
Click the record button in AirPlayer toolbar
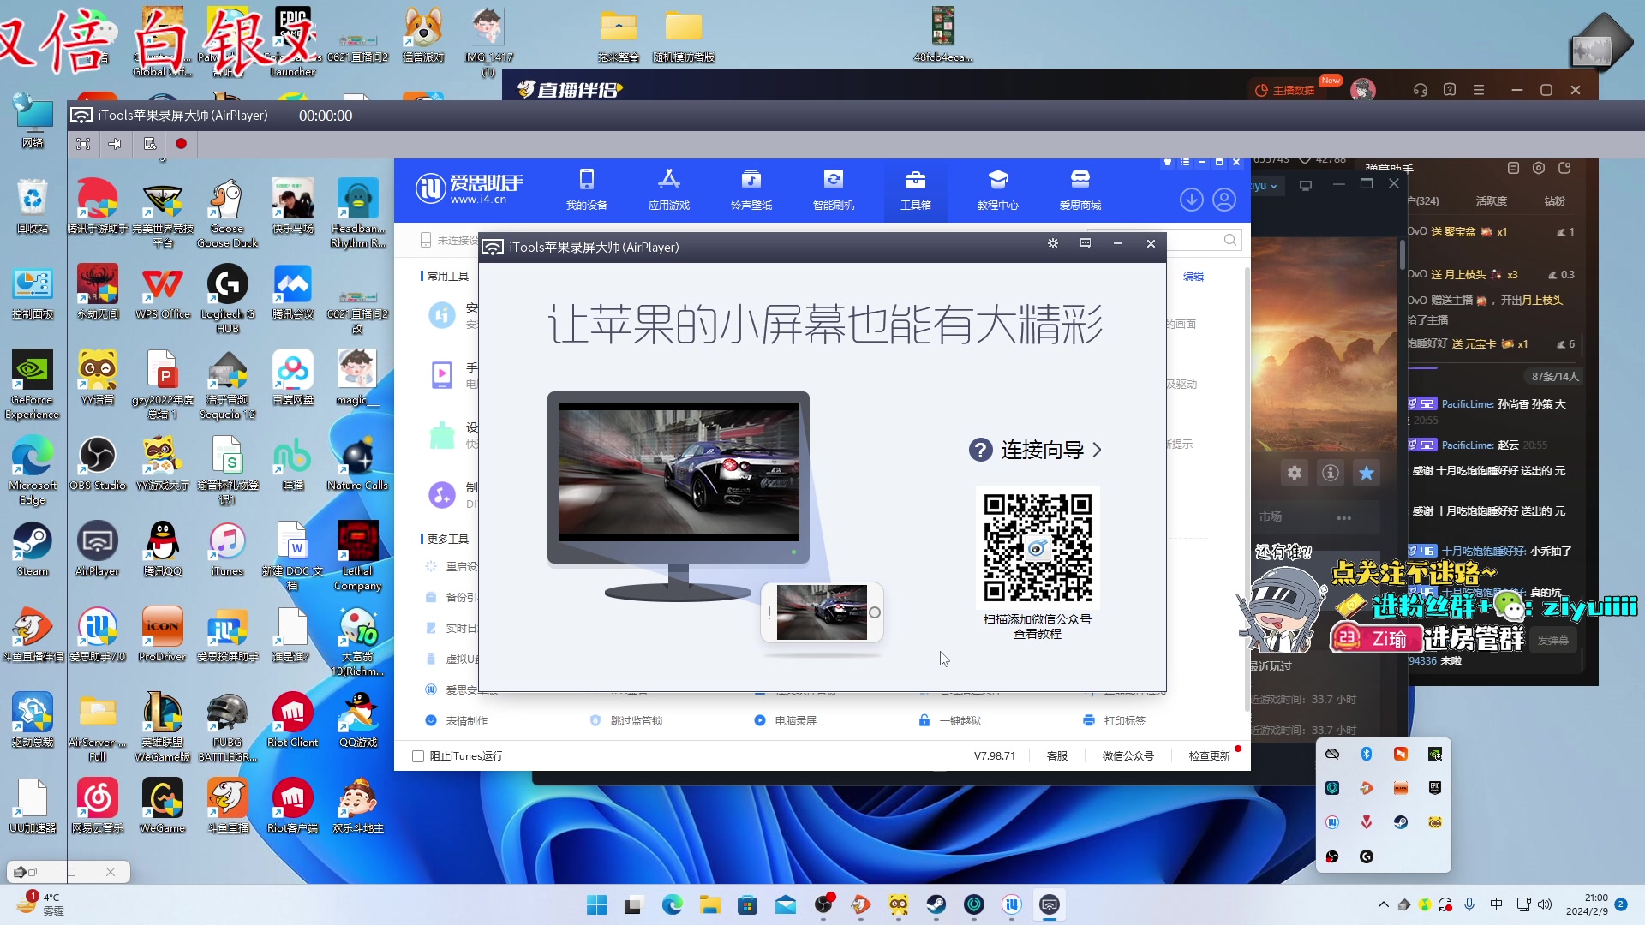coord(181,144)
